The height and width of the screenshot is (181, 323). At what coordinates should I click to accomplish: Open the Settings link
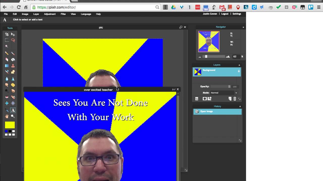point(237,14)
